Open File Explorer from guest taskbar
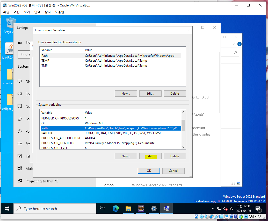The width and height of the screenshot is (268, 221). tap(128, 209)
